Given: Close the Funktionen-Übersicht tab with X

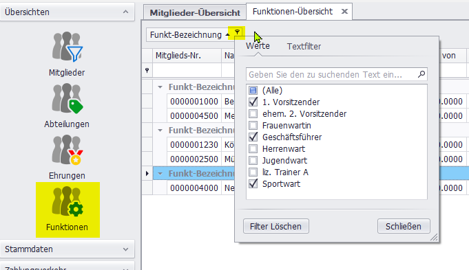Looking at the screenshot, I should [x=344, y=12].
